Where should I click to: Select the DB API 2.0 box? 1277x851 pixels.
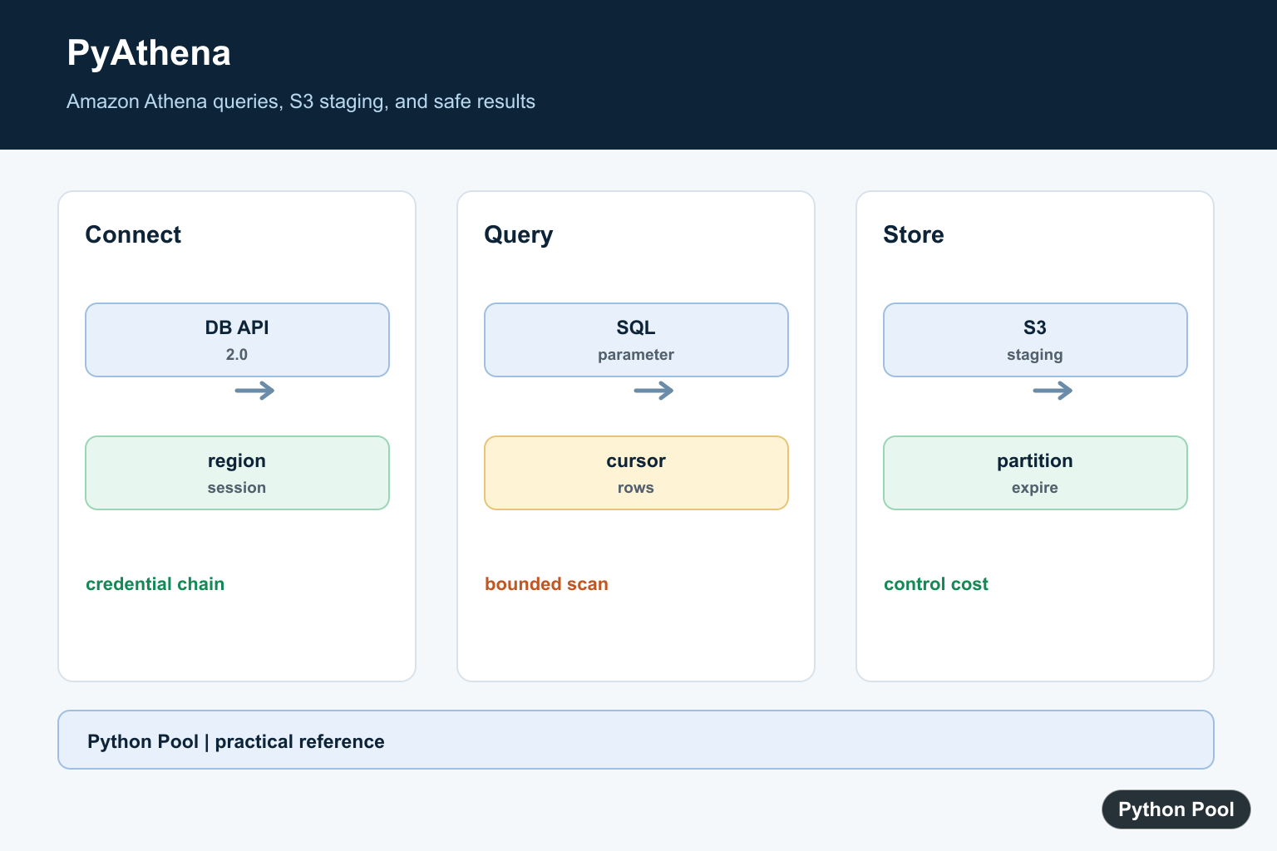pos(237,340)
